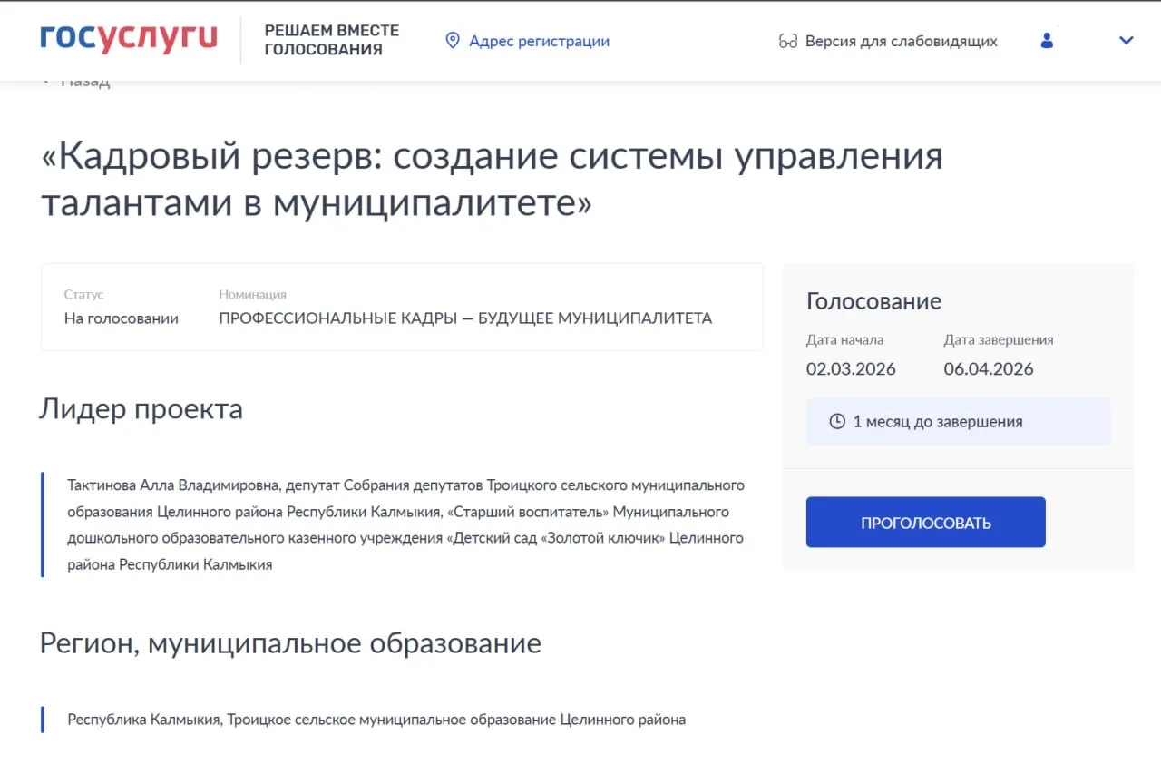This screenshot has width=1161, height=774.
Task: Click the Госуслуги logo
Action: (129, 40)
